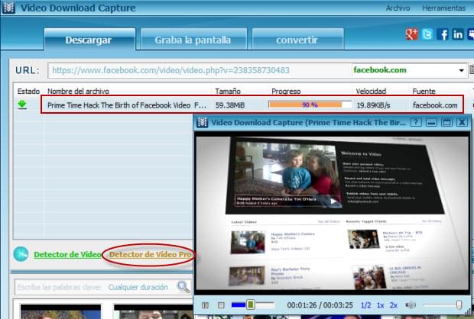Click the green download status arrow icon
The width and height of the screenshot is (474, 319).
coord(21,105)
